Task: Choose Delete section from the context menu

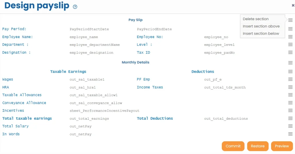Action: coord(256,19)
